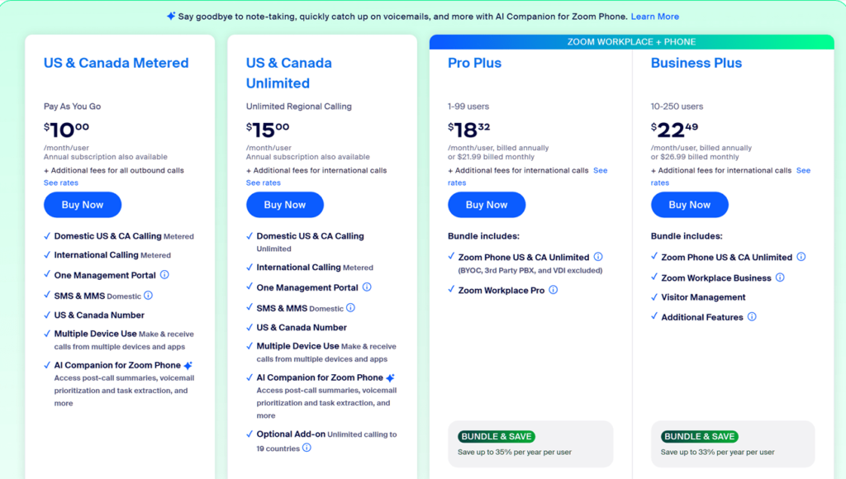Click info icon beside Zoom Workplace Pro
Image resolution: width=846 pixels, height=479 pixels.
click(x=554, y=290)
